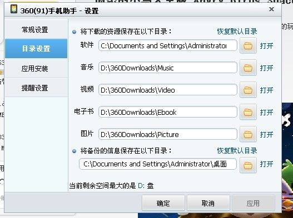Screen dimensions: 293x218
Task: Click the 视频 label
Action: 87,89
